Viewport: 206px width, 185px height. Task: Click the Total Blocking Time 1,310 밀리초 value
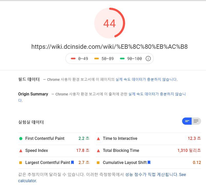click(x=189, y=151)
